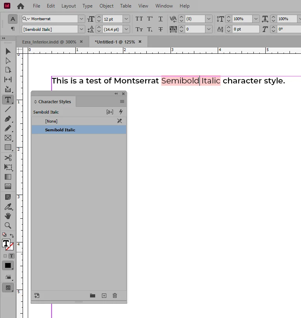Viewport: 301px width, 318px height.
Task: Toggle Small Caps formatting
Action: [139, 29]
